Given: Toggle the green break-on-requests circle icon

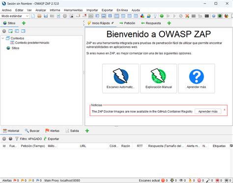Looking at the screenshot, I should [162, 16].
